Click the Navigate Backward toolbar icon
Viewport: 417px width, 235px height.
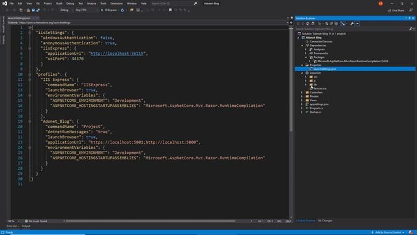point(7,10)
